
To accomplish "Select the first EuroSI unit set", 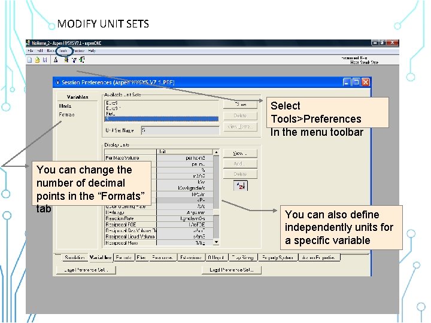I will (162, 103).
